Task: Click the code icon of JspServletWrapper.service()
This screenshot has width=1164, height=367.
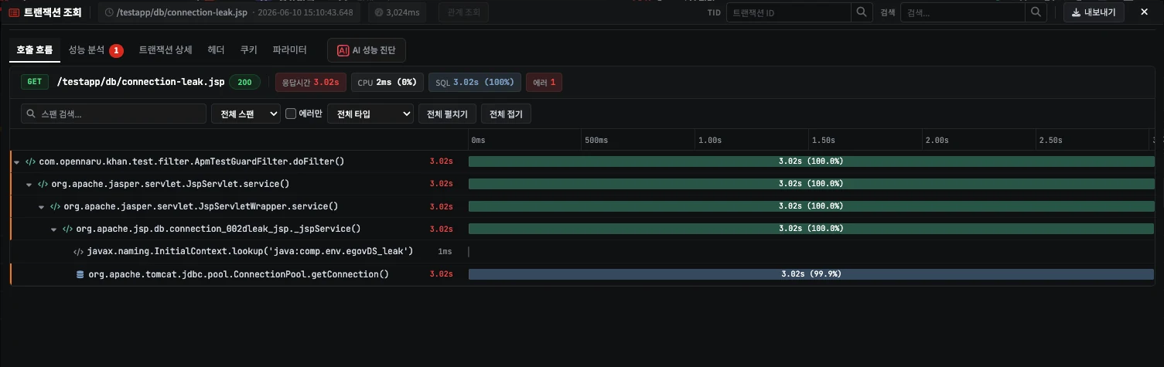Action: pos(55,206)
